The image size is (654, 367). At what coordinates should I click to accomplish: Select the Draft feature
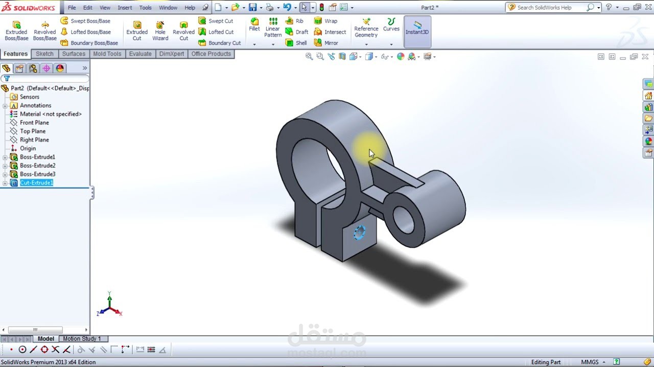pyautogui.click(x=297, y=32)
